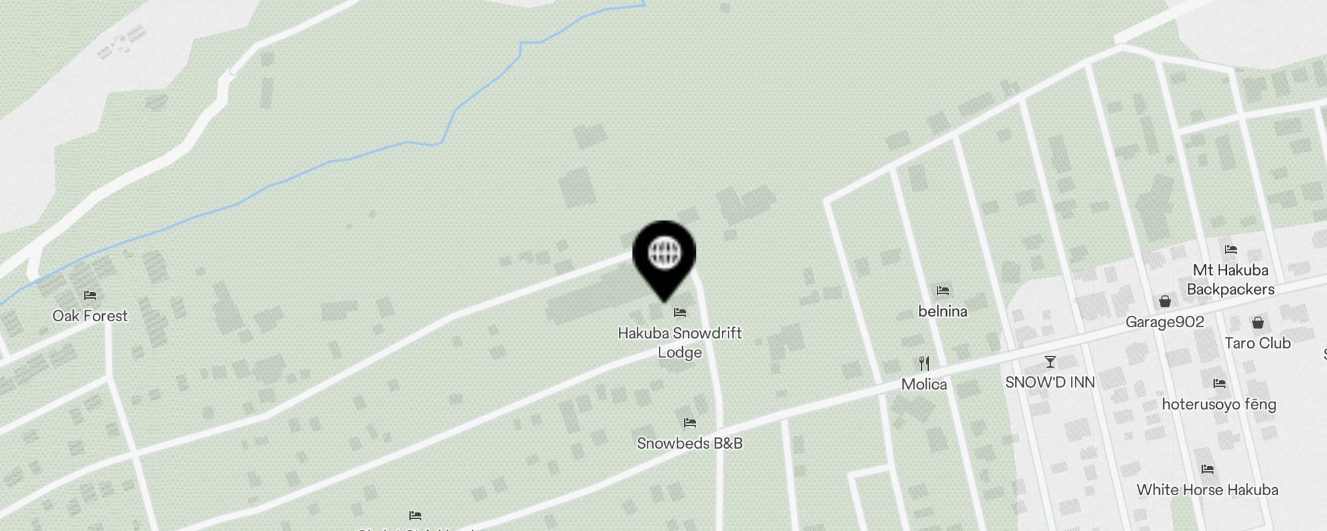
Task: Click the black globe location pin
Action: click(664, 261)
